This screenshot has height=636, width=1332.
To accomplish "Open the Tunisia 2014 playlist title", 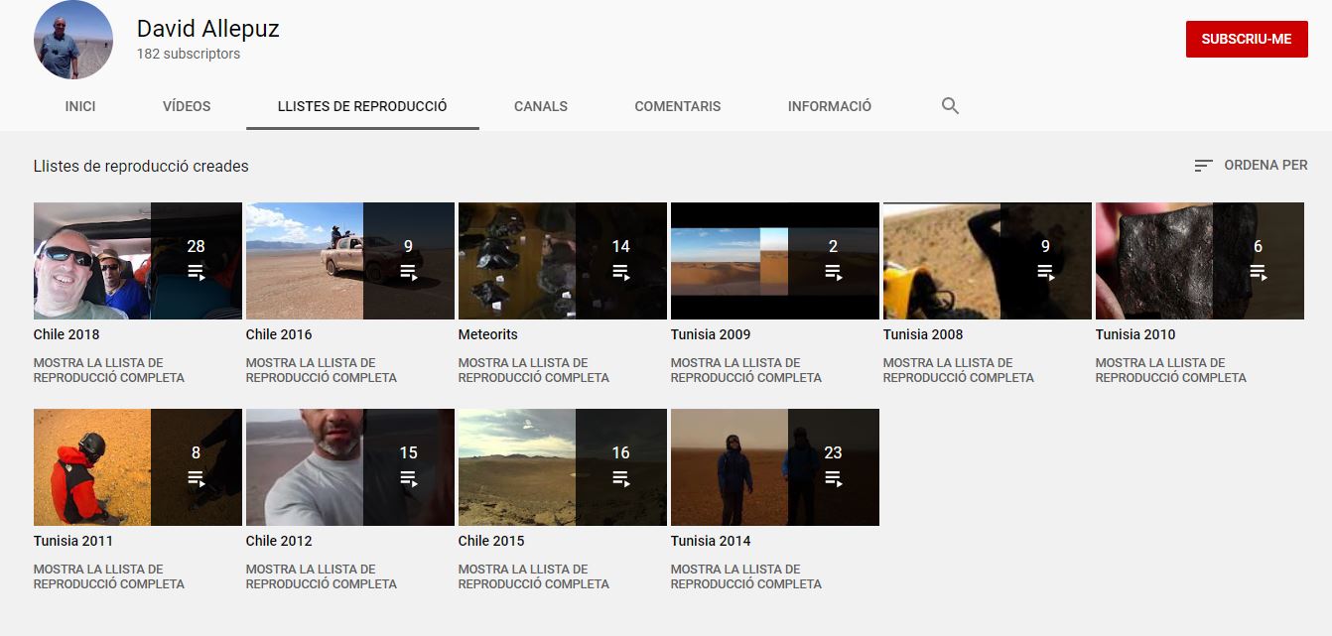I will pyautogui.click(x=711, y=541).
